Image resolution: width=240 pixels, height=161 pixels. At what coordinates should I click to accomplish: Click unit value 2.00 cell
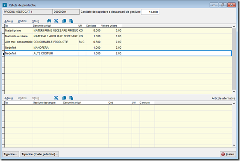[112, 53]
